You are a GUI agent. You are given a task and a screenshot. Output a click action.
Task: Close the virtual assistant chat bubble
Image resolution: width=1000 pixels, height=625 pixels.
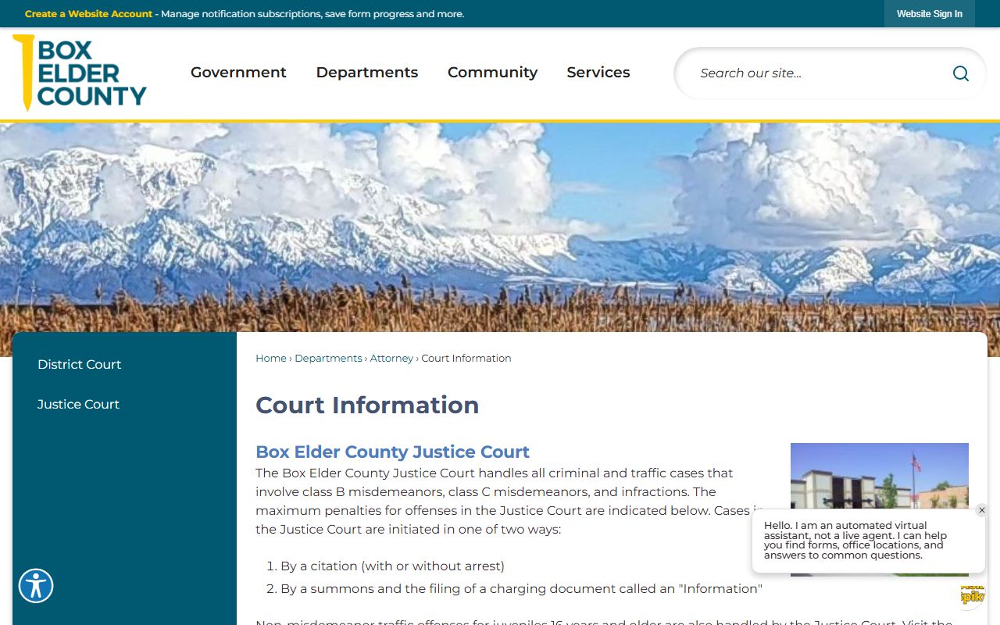pyautogui.click(x=982, y=510)
